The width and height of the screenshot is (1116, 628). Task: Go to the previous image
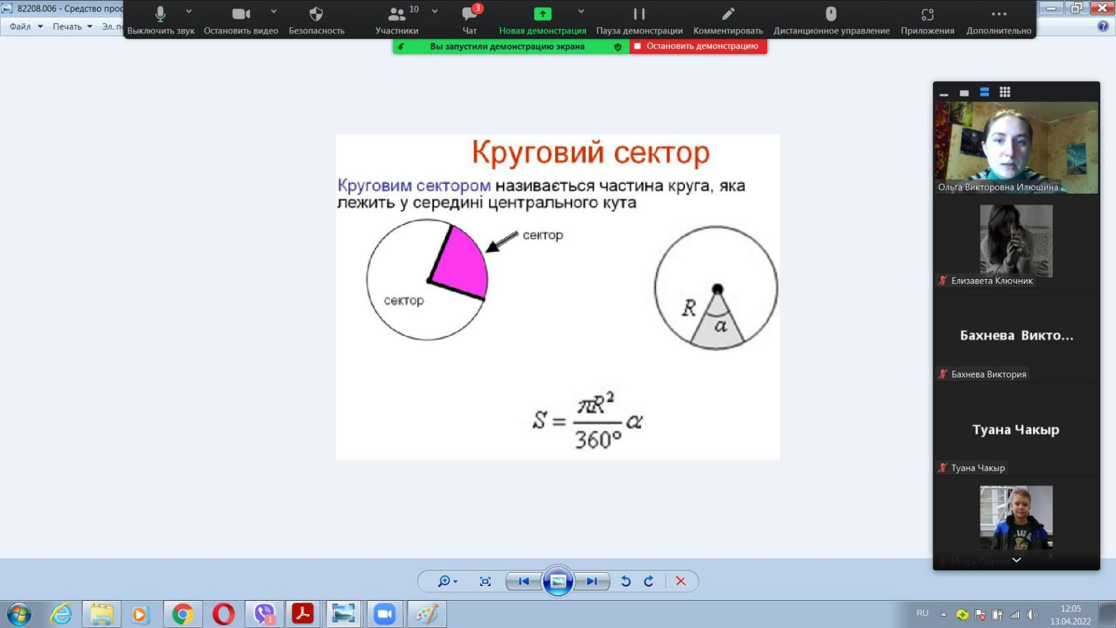click(x=524, y=581)
